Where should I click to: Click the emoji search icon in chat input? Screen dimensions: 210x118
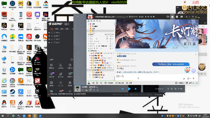click(x=123, y=76)
